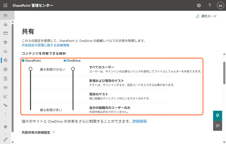Click the 最も制限が少ない label
This screenshot has height=144, width=226.
[53, 69]
